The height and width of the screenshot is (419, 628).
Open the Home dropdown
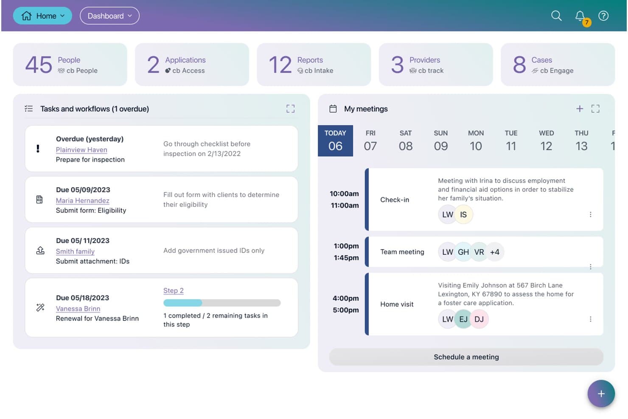42,16
